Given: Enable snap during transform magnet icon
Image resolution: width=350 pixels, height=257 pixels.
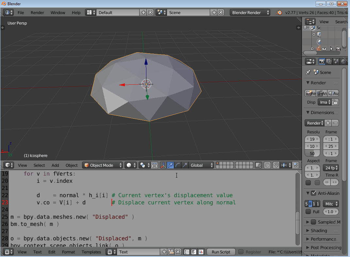Looking at the screenshot, I should pyautogui.click(x=276, y=165).
